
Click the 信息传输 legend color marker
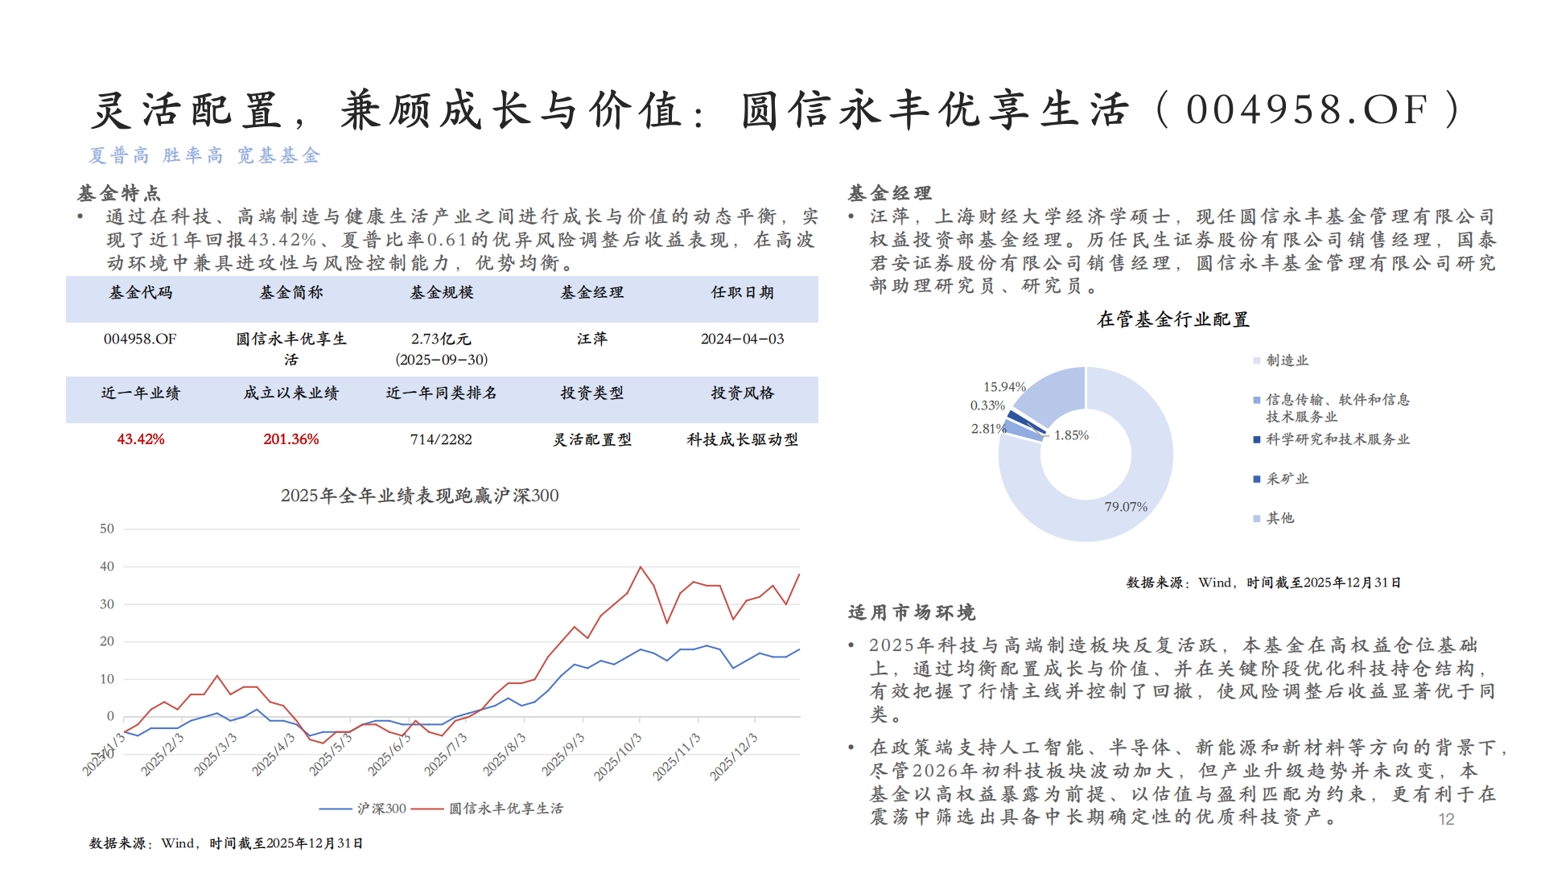point(1256,400)
